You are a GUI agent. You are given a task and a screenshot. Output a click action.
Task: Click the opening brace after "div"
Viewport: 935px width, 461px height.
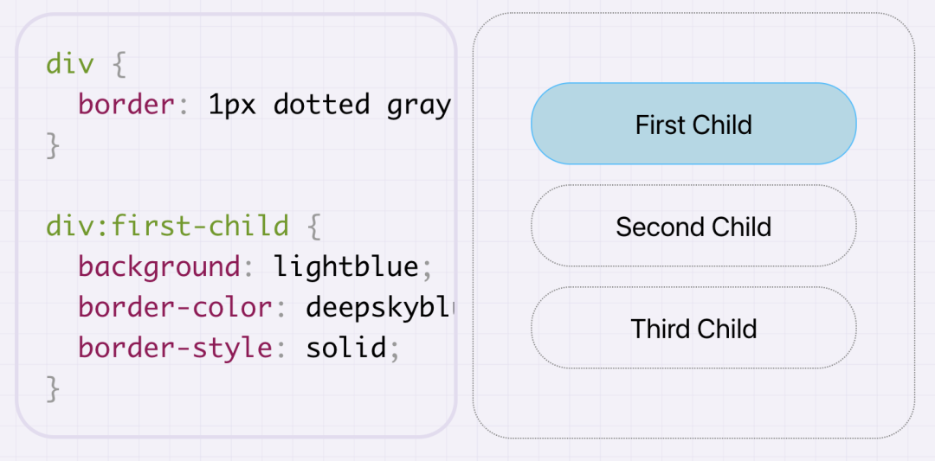coord(119,64)
